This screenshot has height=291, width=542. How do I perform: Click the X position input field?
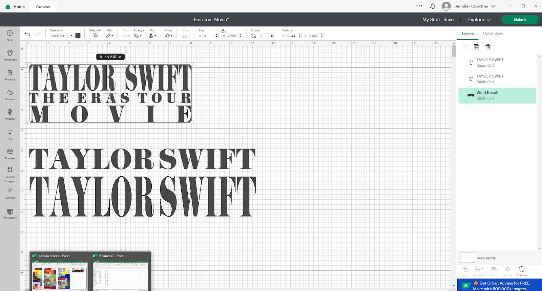pyautogui.click(x=292, y=36)
